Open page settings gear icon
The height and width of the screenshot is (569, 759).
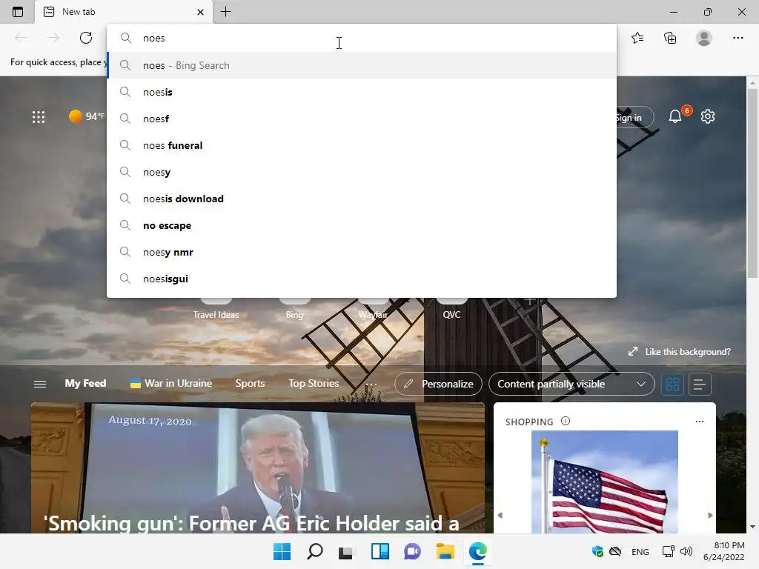click(708, 116)
